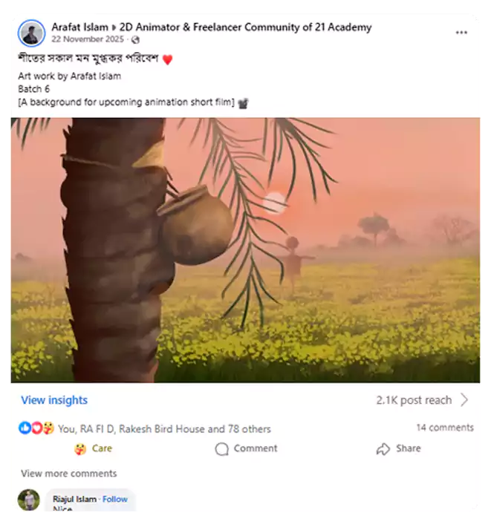Viewport: 491px width, 530px height.
Task: Open the post options three-dots menu
Action: click(461, 33)
